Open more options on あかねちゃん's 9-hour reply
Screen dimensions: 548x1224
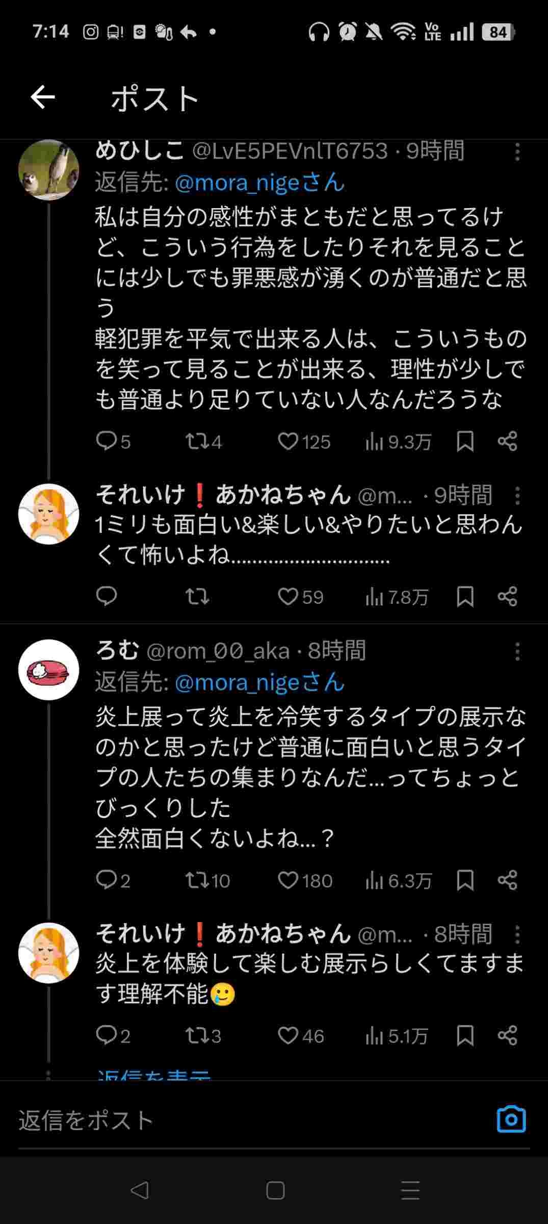(x=517, y=496)
